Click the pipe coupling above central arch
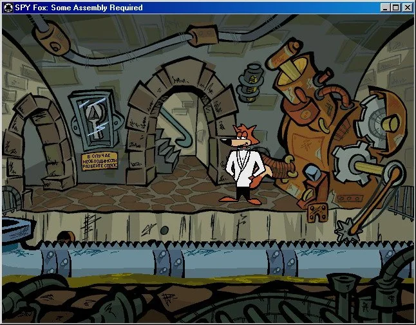Screen dimensions: 416x325 point(203,35)
